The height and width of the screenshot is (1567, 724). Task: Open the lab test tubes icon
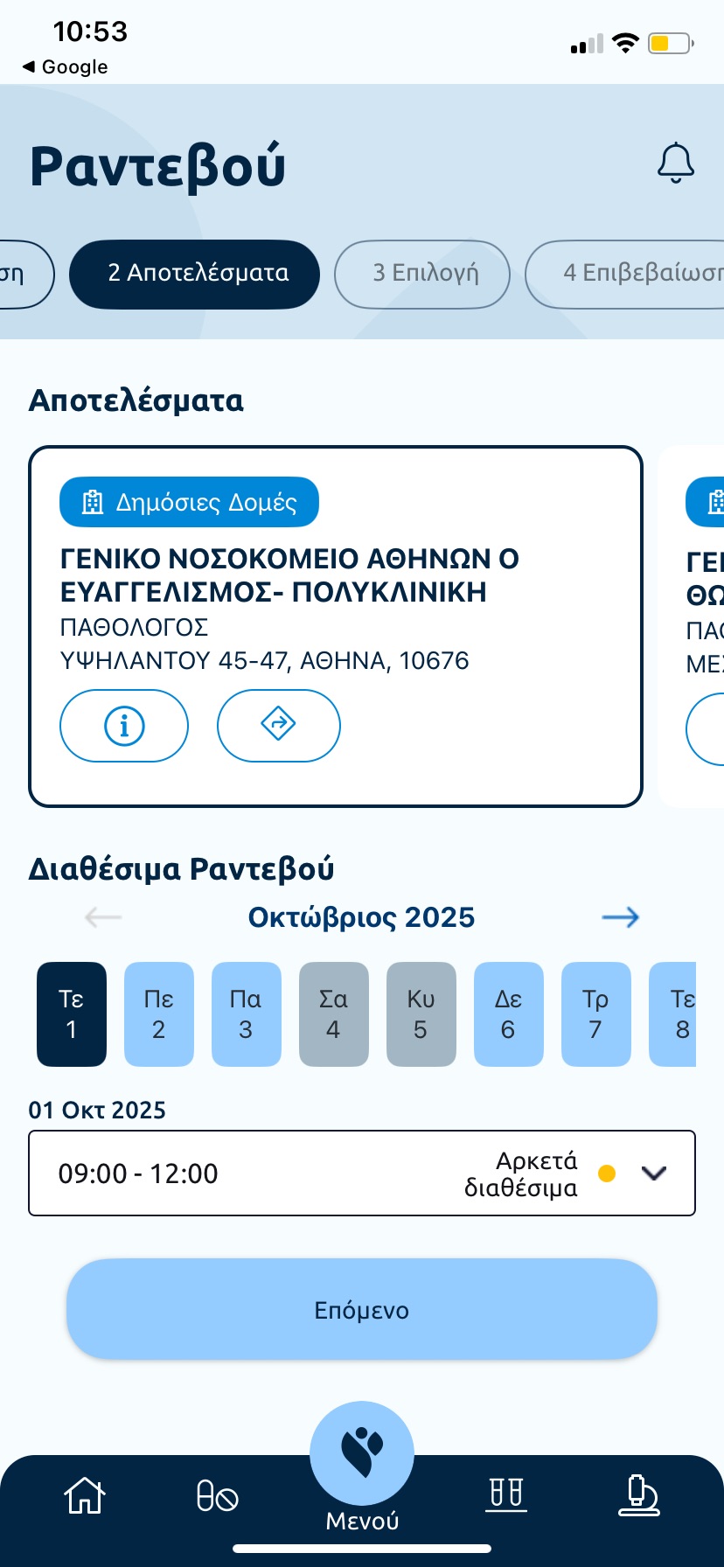506,1494
